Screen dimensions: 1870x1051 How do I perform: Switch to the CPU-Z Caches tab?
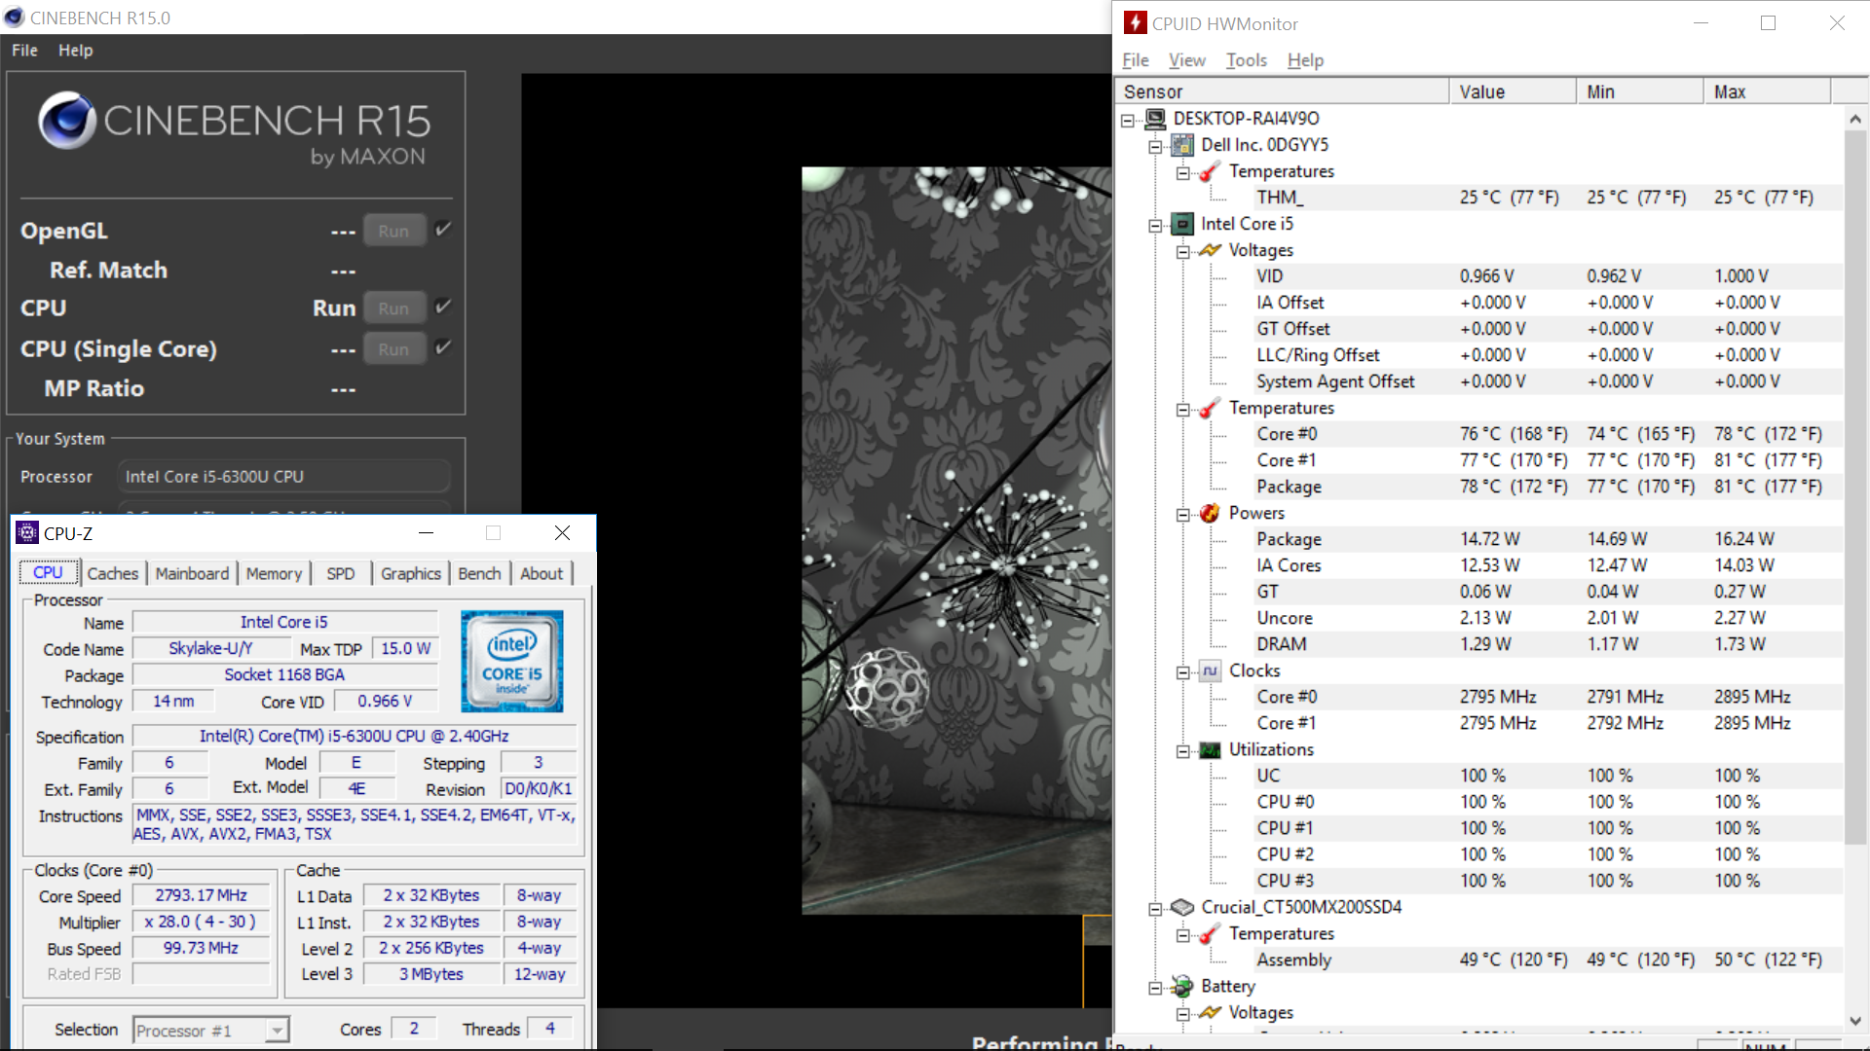tap(113, 573)
